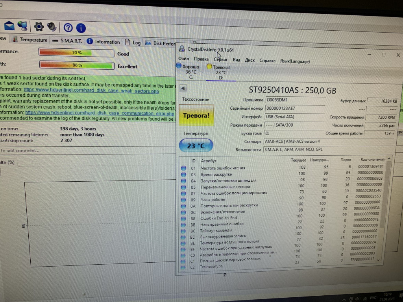Click the monitor network icon in Hard Disk Sentinel toolbar
This screenshot has width=403, height=302.
pyautogui.click(x=23, y=26)
